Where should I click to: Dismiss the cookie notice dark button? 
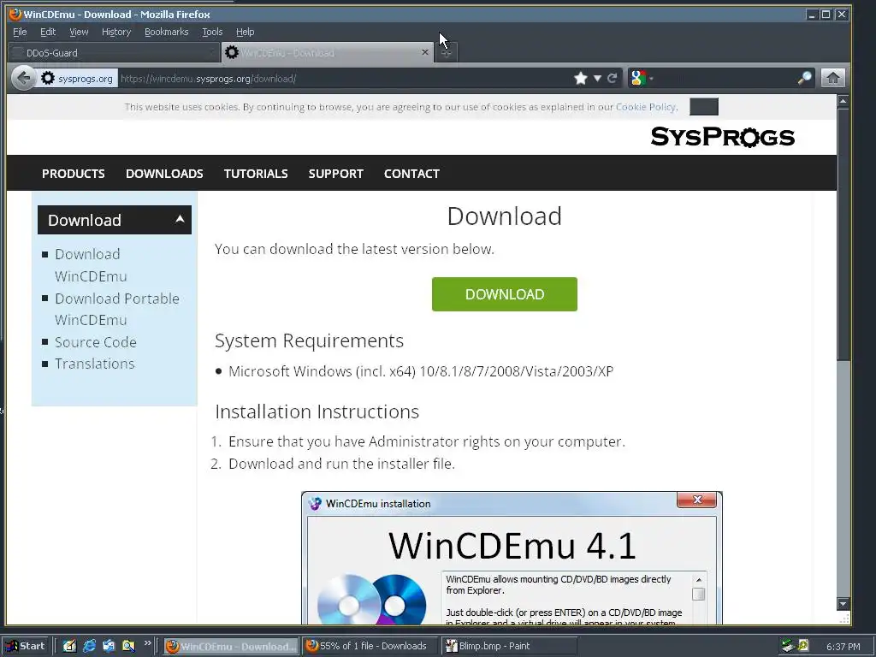[704, 107]
